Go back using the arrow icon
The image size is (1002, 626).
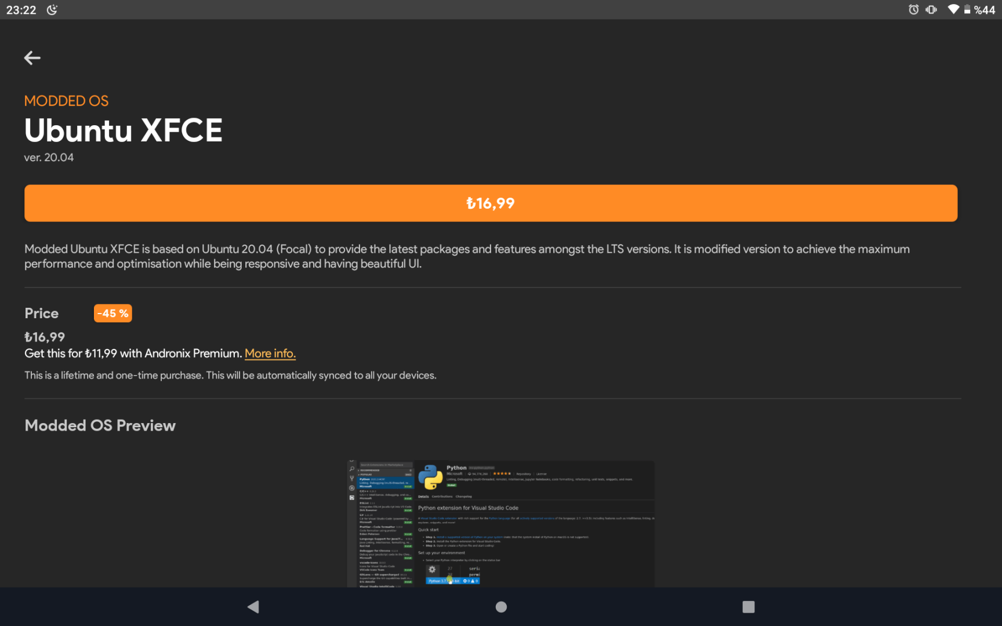pos(32,58)
